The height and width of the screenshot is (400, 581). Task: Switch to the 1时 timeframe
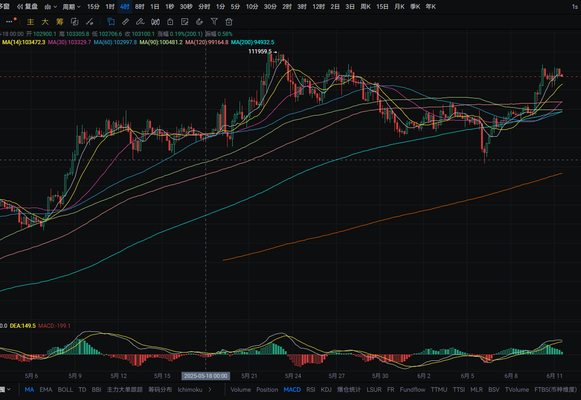110,6
